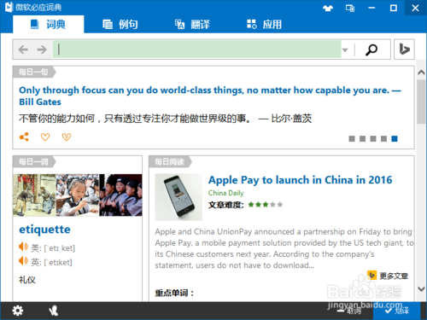The width and height of the screenshot is (427, 320).
Task: Open the daily word etiquette
Action: point(44,230)
